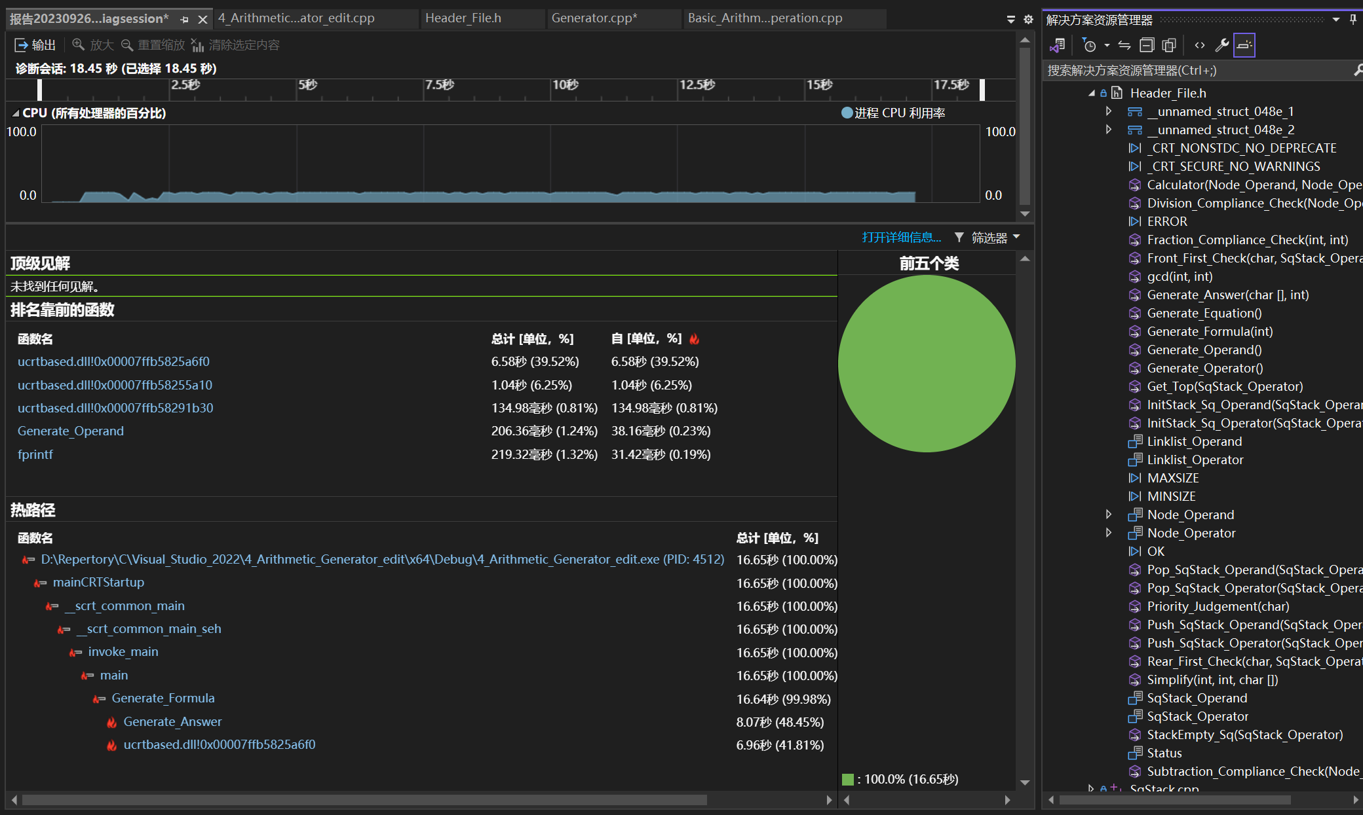Collapse the CPU graph section triangle
Viewport: 1363px width, 815px height.
pos(15,113)
